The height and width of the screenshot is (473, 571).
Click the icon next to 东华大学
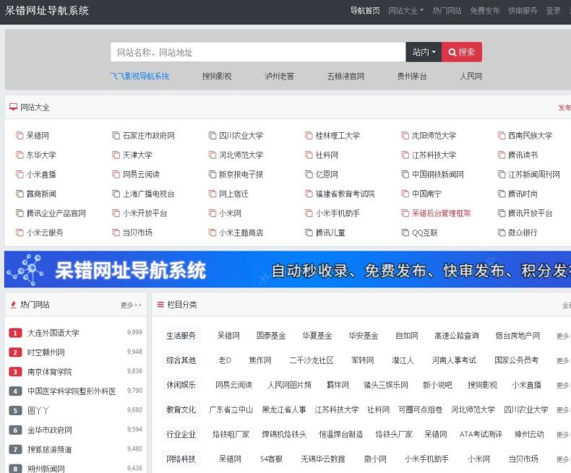[20, 155]
